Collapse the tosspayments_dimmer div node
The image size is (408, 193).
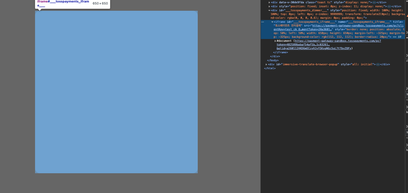[x=269, y=10]
